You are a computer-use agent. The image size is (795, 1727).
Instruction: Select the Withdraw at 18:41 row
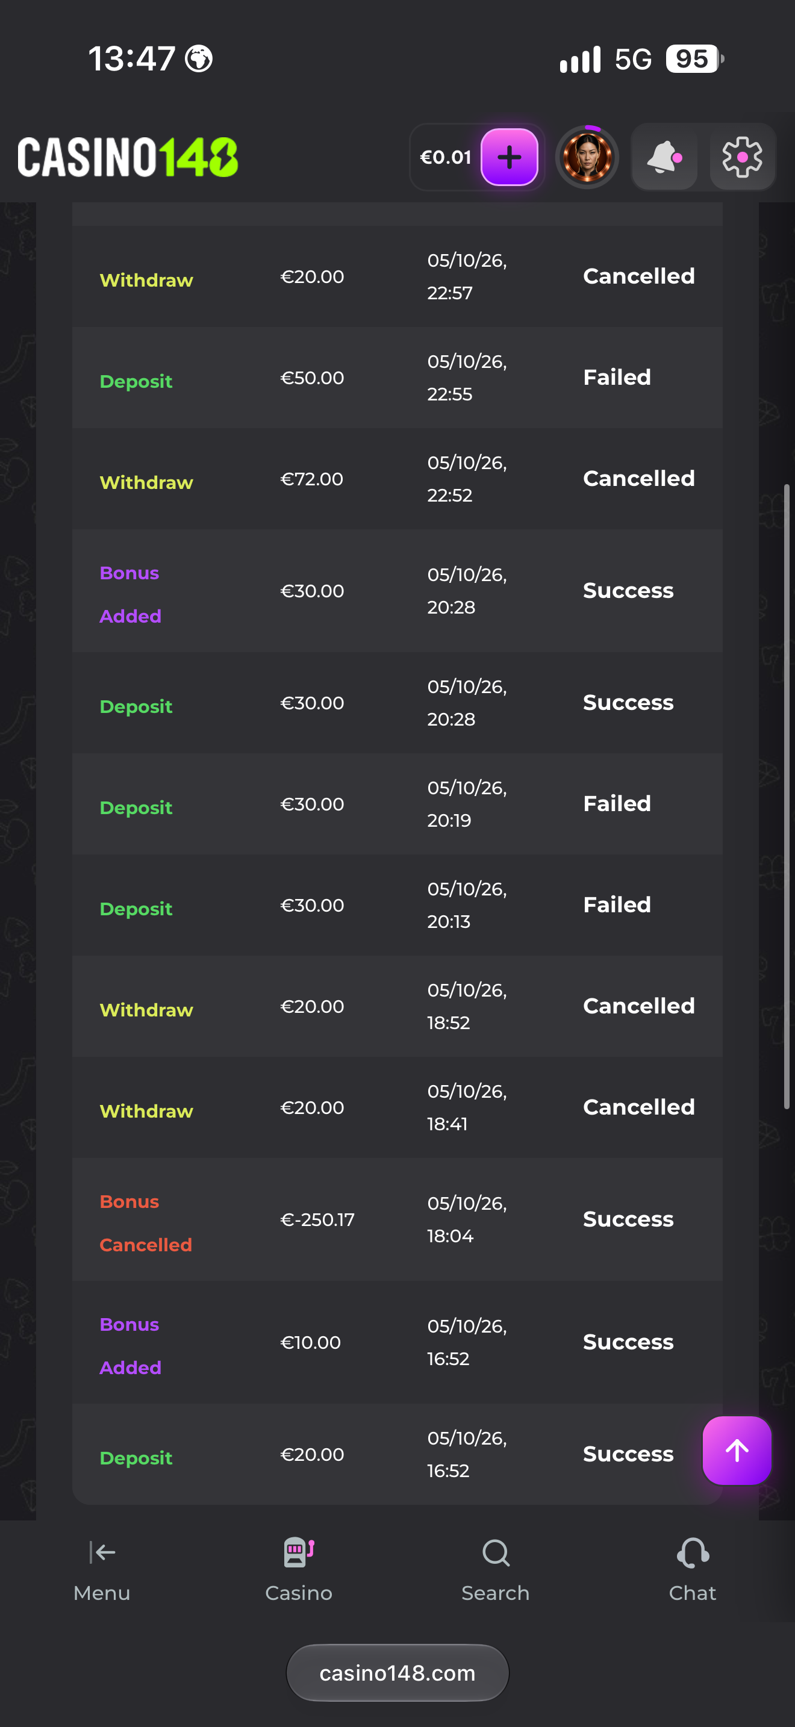(397, 1107)
